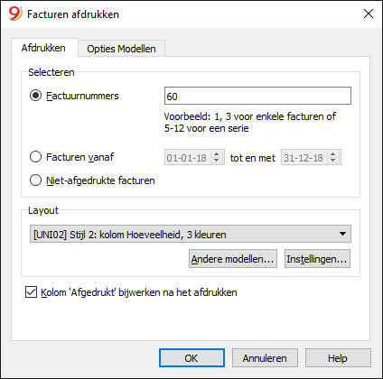
Task: Choose Niet-afgedrukte facturen option
Action: pyautogui.click(x=35, y=180)
